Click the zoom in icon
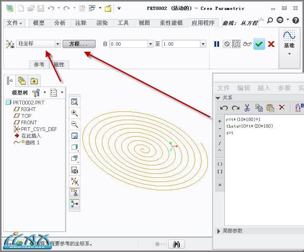This screenshot has width=304, height=252. 75,113
